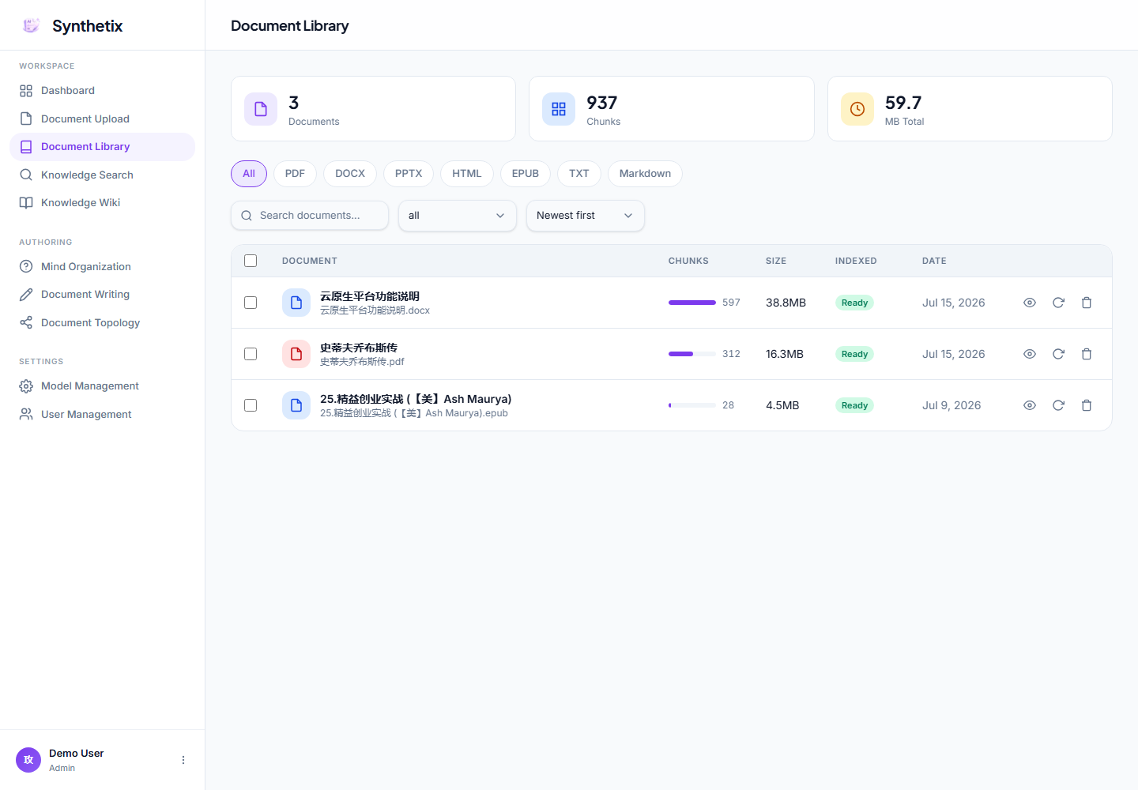This screenshot has width=1138, height=790.
Task: Click the MB Total clock icon
Action: (x=857, y=109)
